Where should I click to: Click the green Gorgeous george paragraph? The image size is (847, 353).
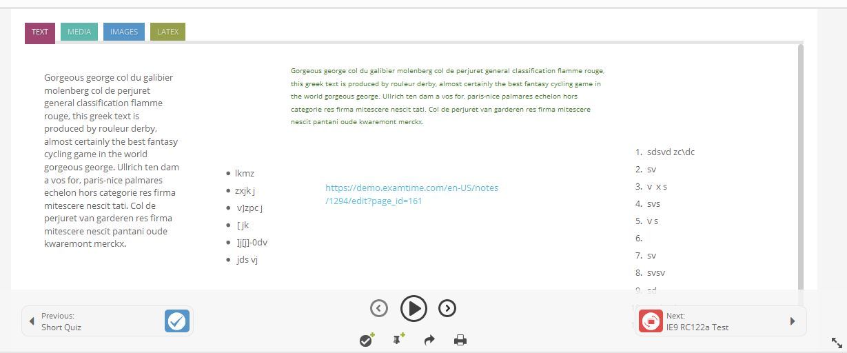pyautogui.click(x=448, y=97)
